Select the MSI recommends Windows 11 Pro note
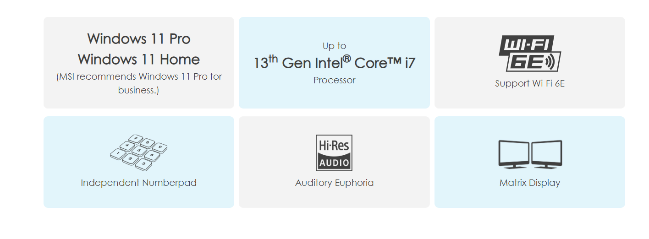 tap(139, 83)
